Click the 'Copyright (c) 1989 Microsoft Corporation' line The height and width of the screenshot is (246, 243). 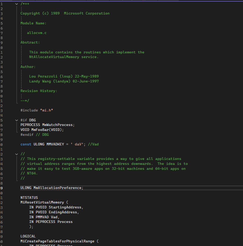coord(65,13)
